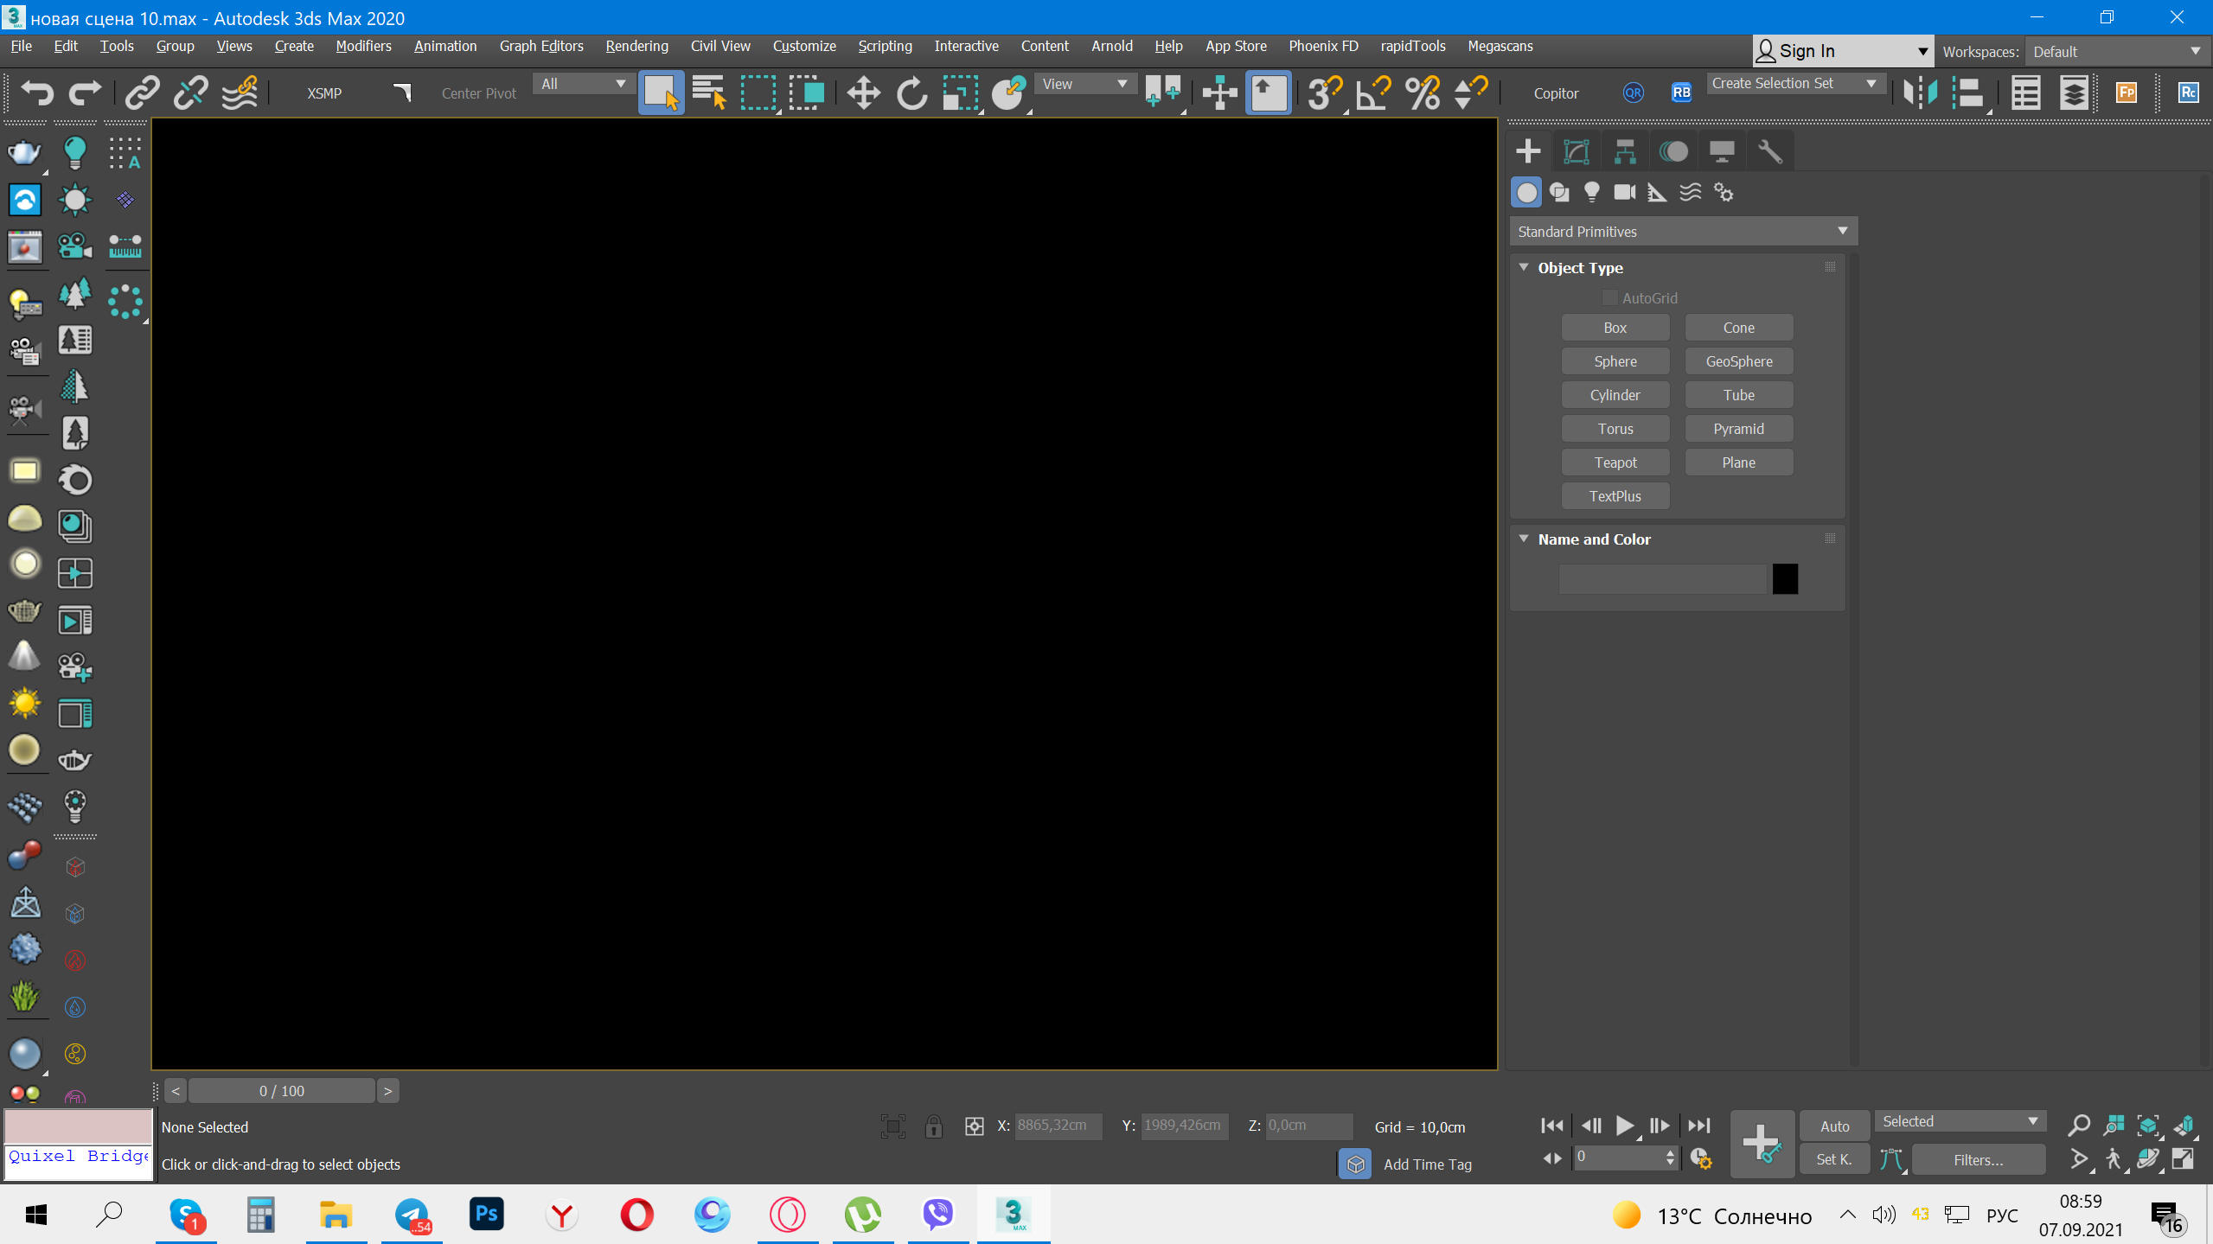Toggle the selection lock icon

click(933, 1126)
